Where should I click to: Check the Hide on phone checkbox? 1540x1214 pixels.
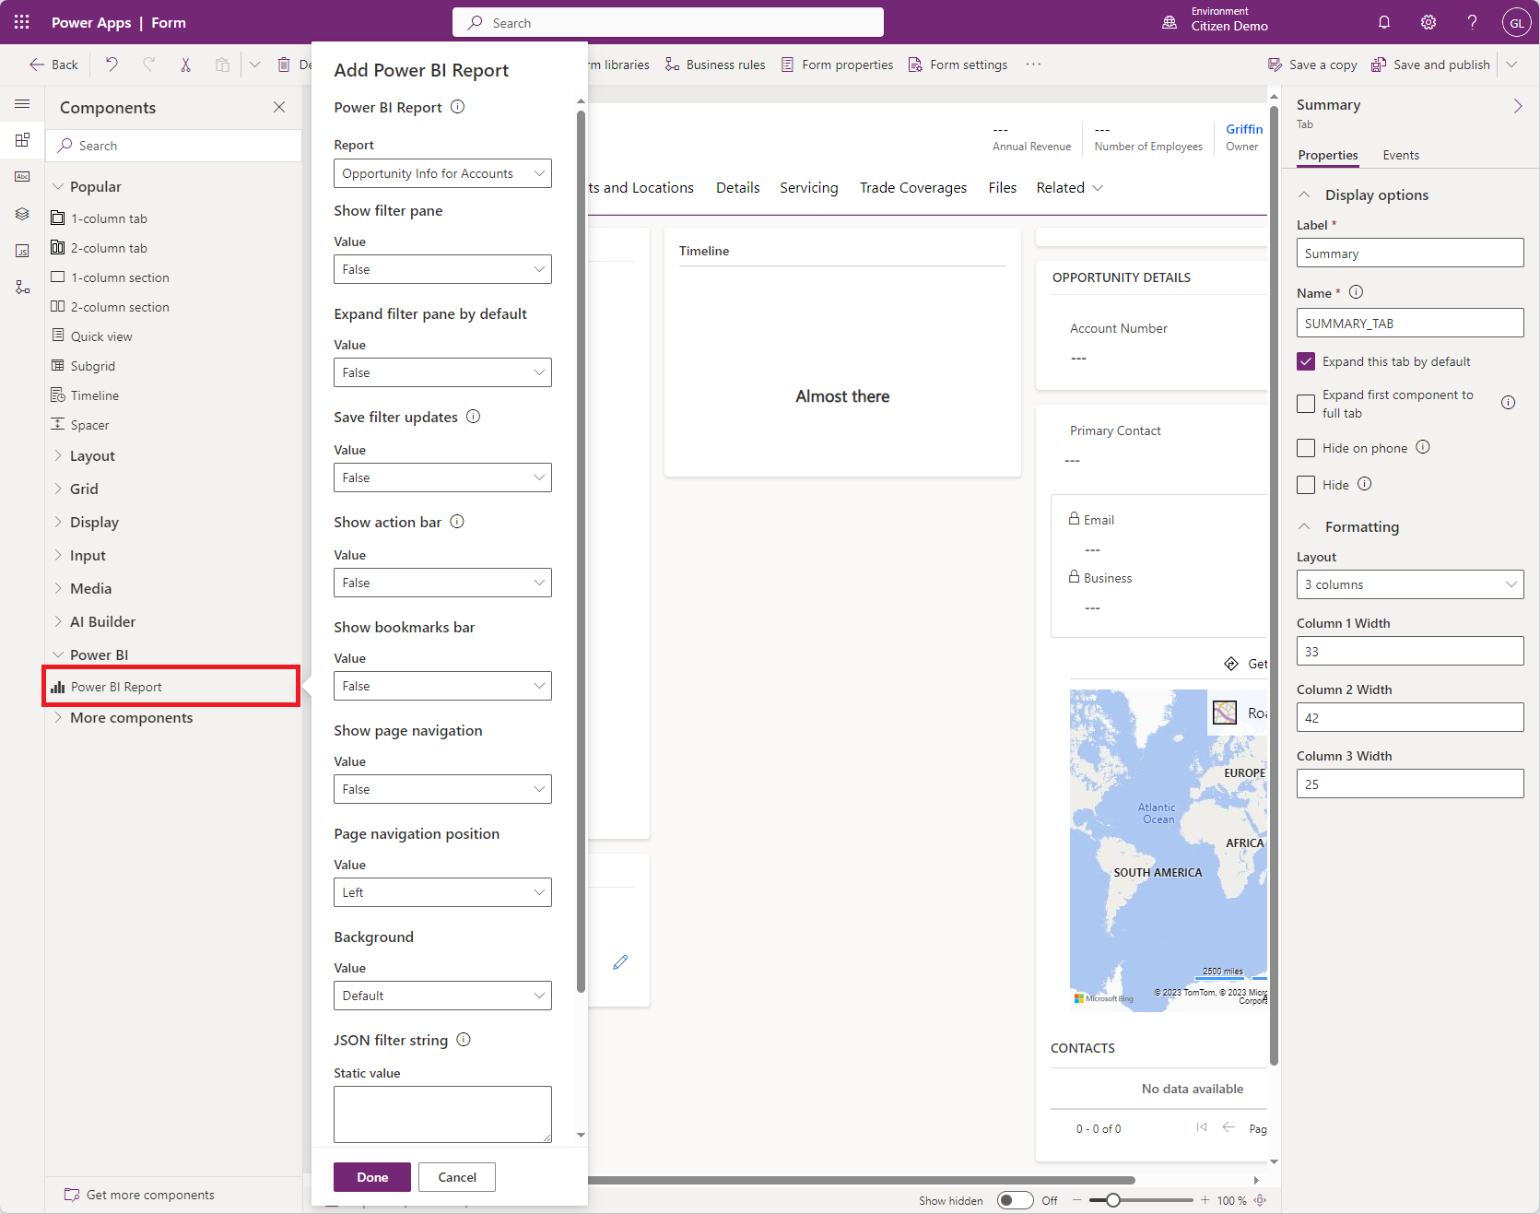point(1305,448)
